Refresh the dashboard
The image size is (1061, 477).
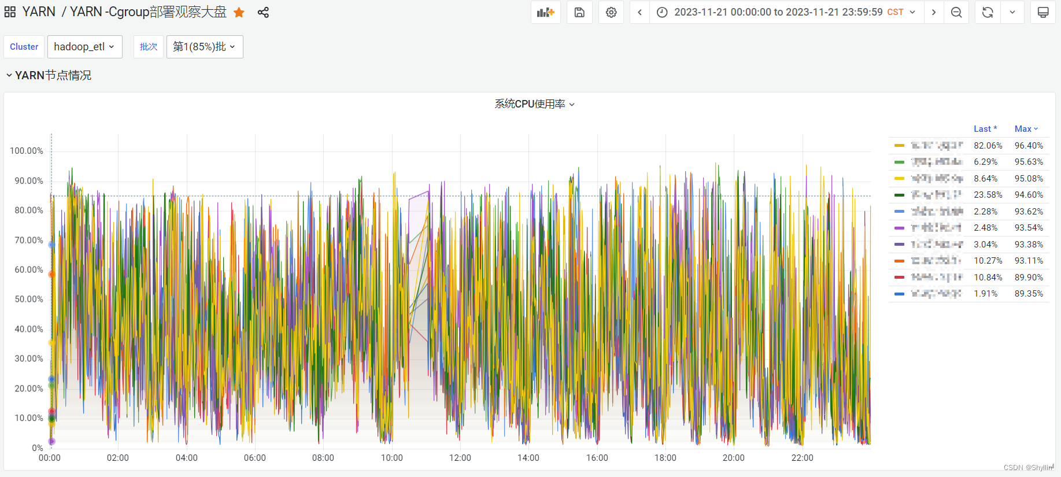click(x=988, y=12)
